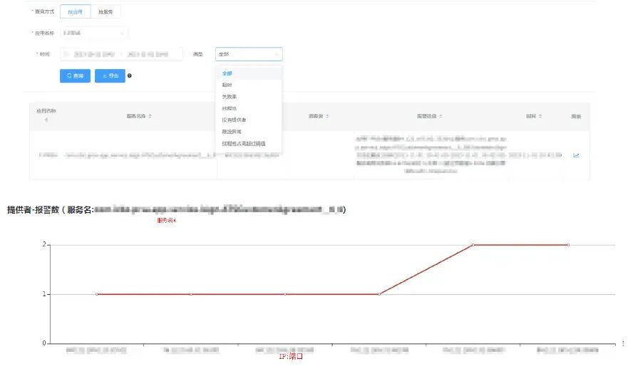Viewport: 638px width, 376px height.
Task: Collapse the 类型 dropdown showing 全部
Action: [249, 54]
